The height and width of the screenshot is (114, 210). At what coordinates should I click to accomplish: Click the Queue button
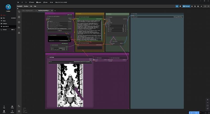pyautogui.click(x=193, y=113)
